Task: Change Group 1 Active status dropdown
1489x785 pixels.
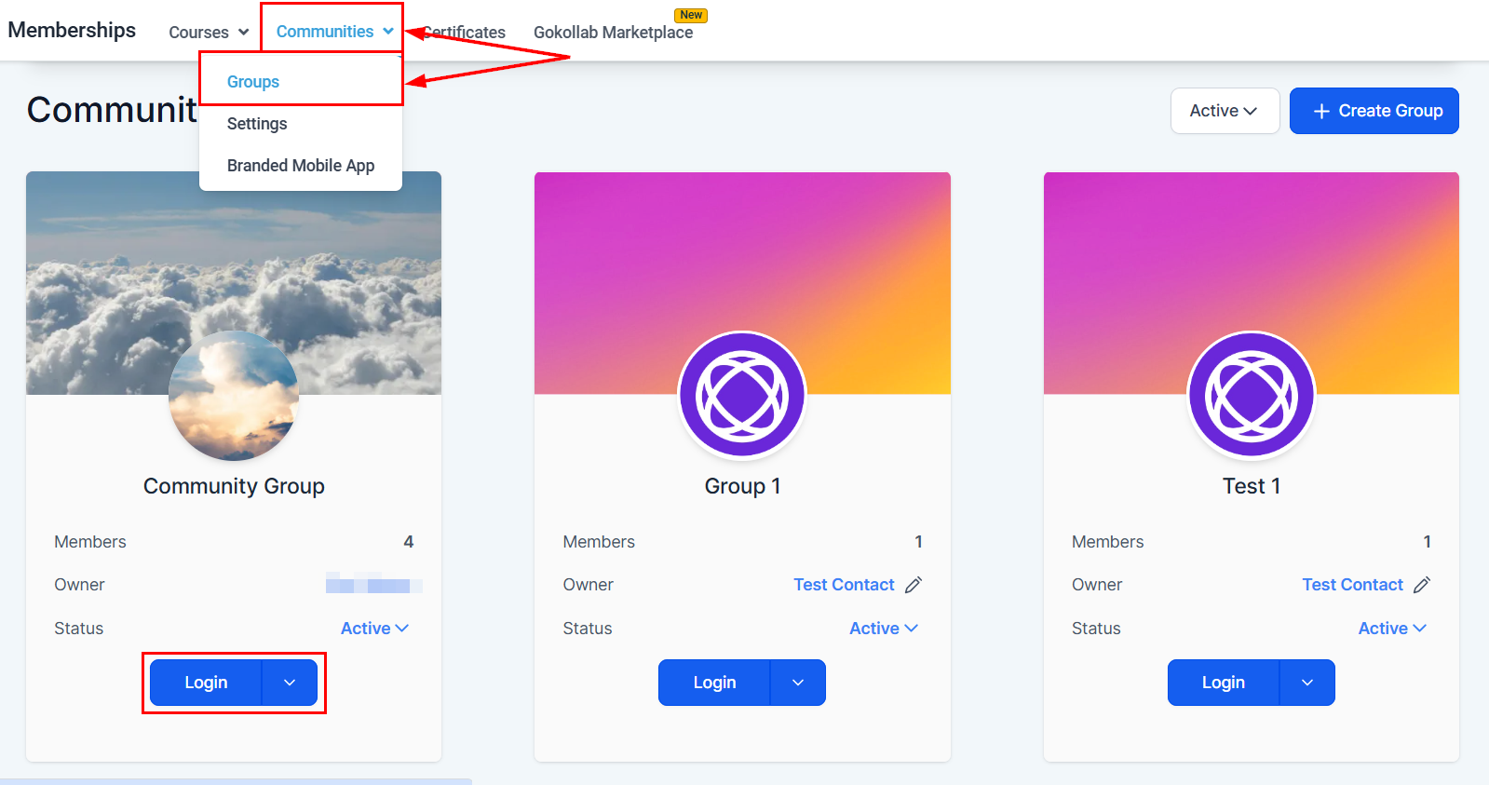Action: (x=883, y=629)
